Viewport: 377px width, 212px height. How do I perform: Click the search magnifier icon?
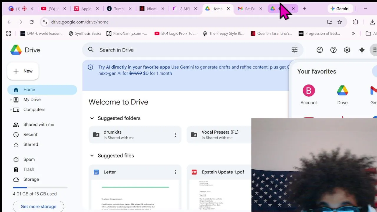[91, 50]
